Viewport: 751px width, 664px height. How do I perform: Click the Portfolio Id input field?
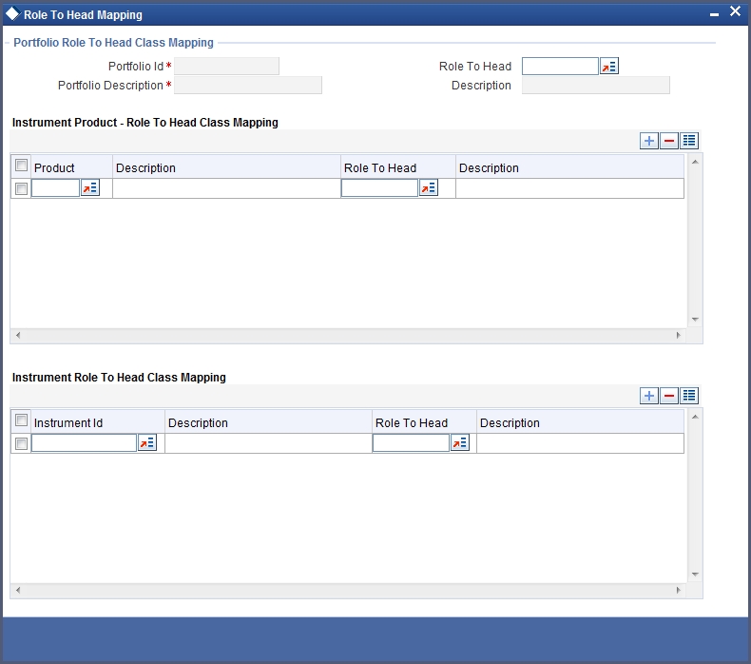click(x=226, y=67)
